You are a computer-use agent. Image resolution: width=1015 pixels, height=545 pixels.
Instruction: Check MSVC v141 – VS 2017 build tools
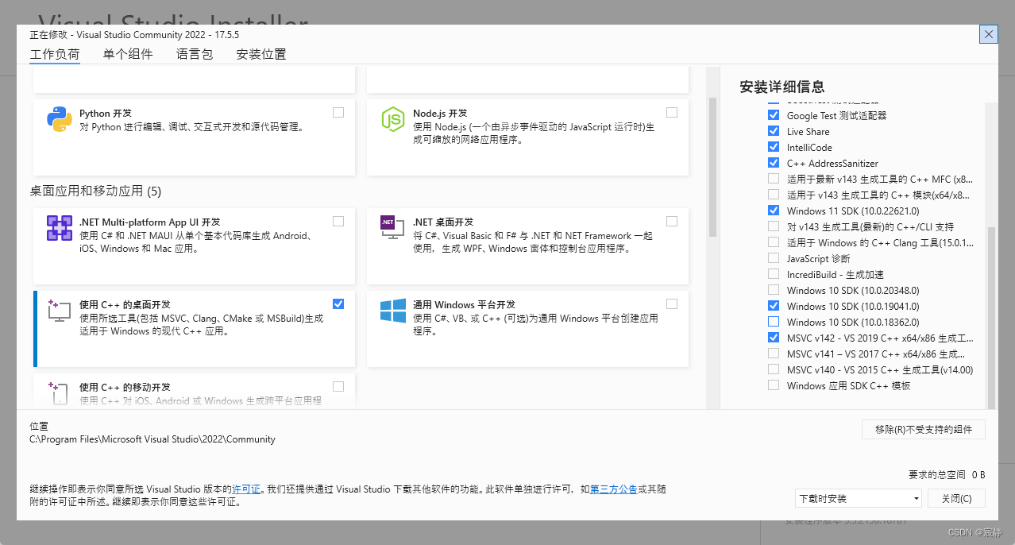[x=774, y=354]
